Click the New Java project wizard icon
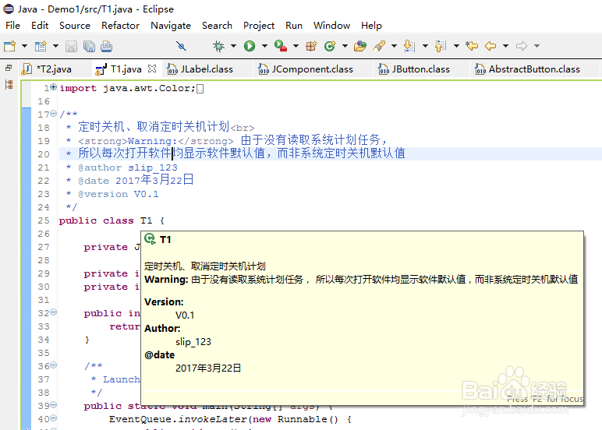 [41, 47]
